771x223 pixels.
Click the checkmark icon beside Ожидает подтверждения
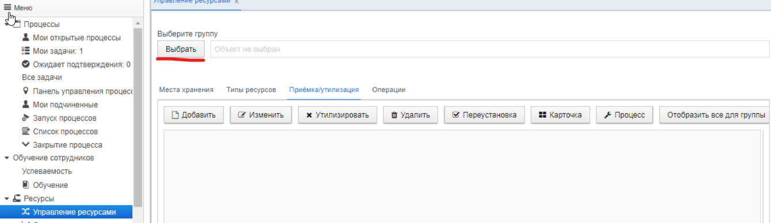[x=25, y=64]
